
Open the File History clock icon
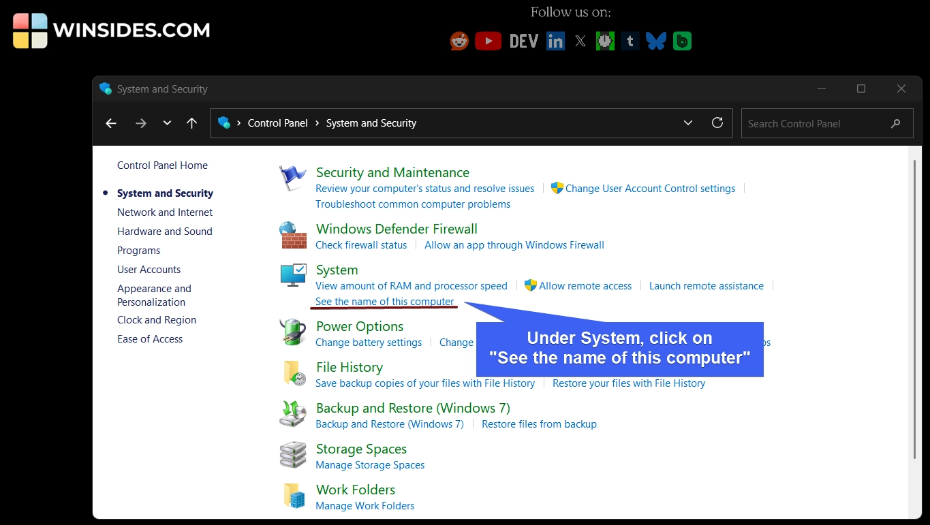click(x=292, y=374)
